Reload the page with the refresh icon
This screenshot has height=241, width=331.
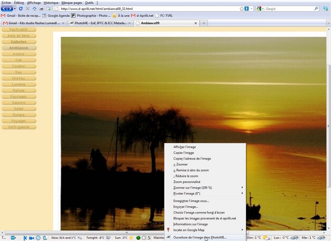click(21, 9)
